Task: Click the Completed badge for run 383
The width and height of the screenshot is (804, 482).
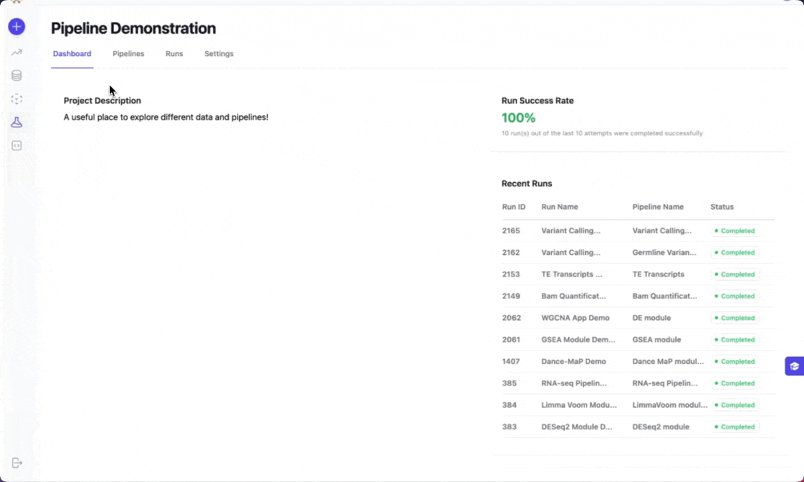Action: 734,426
